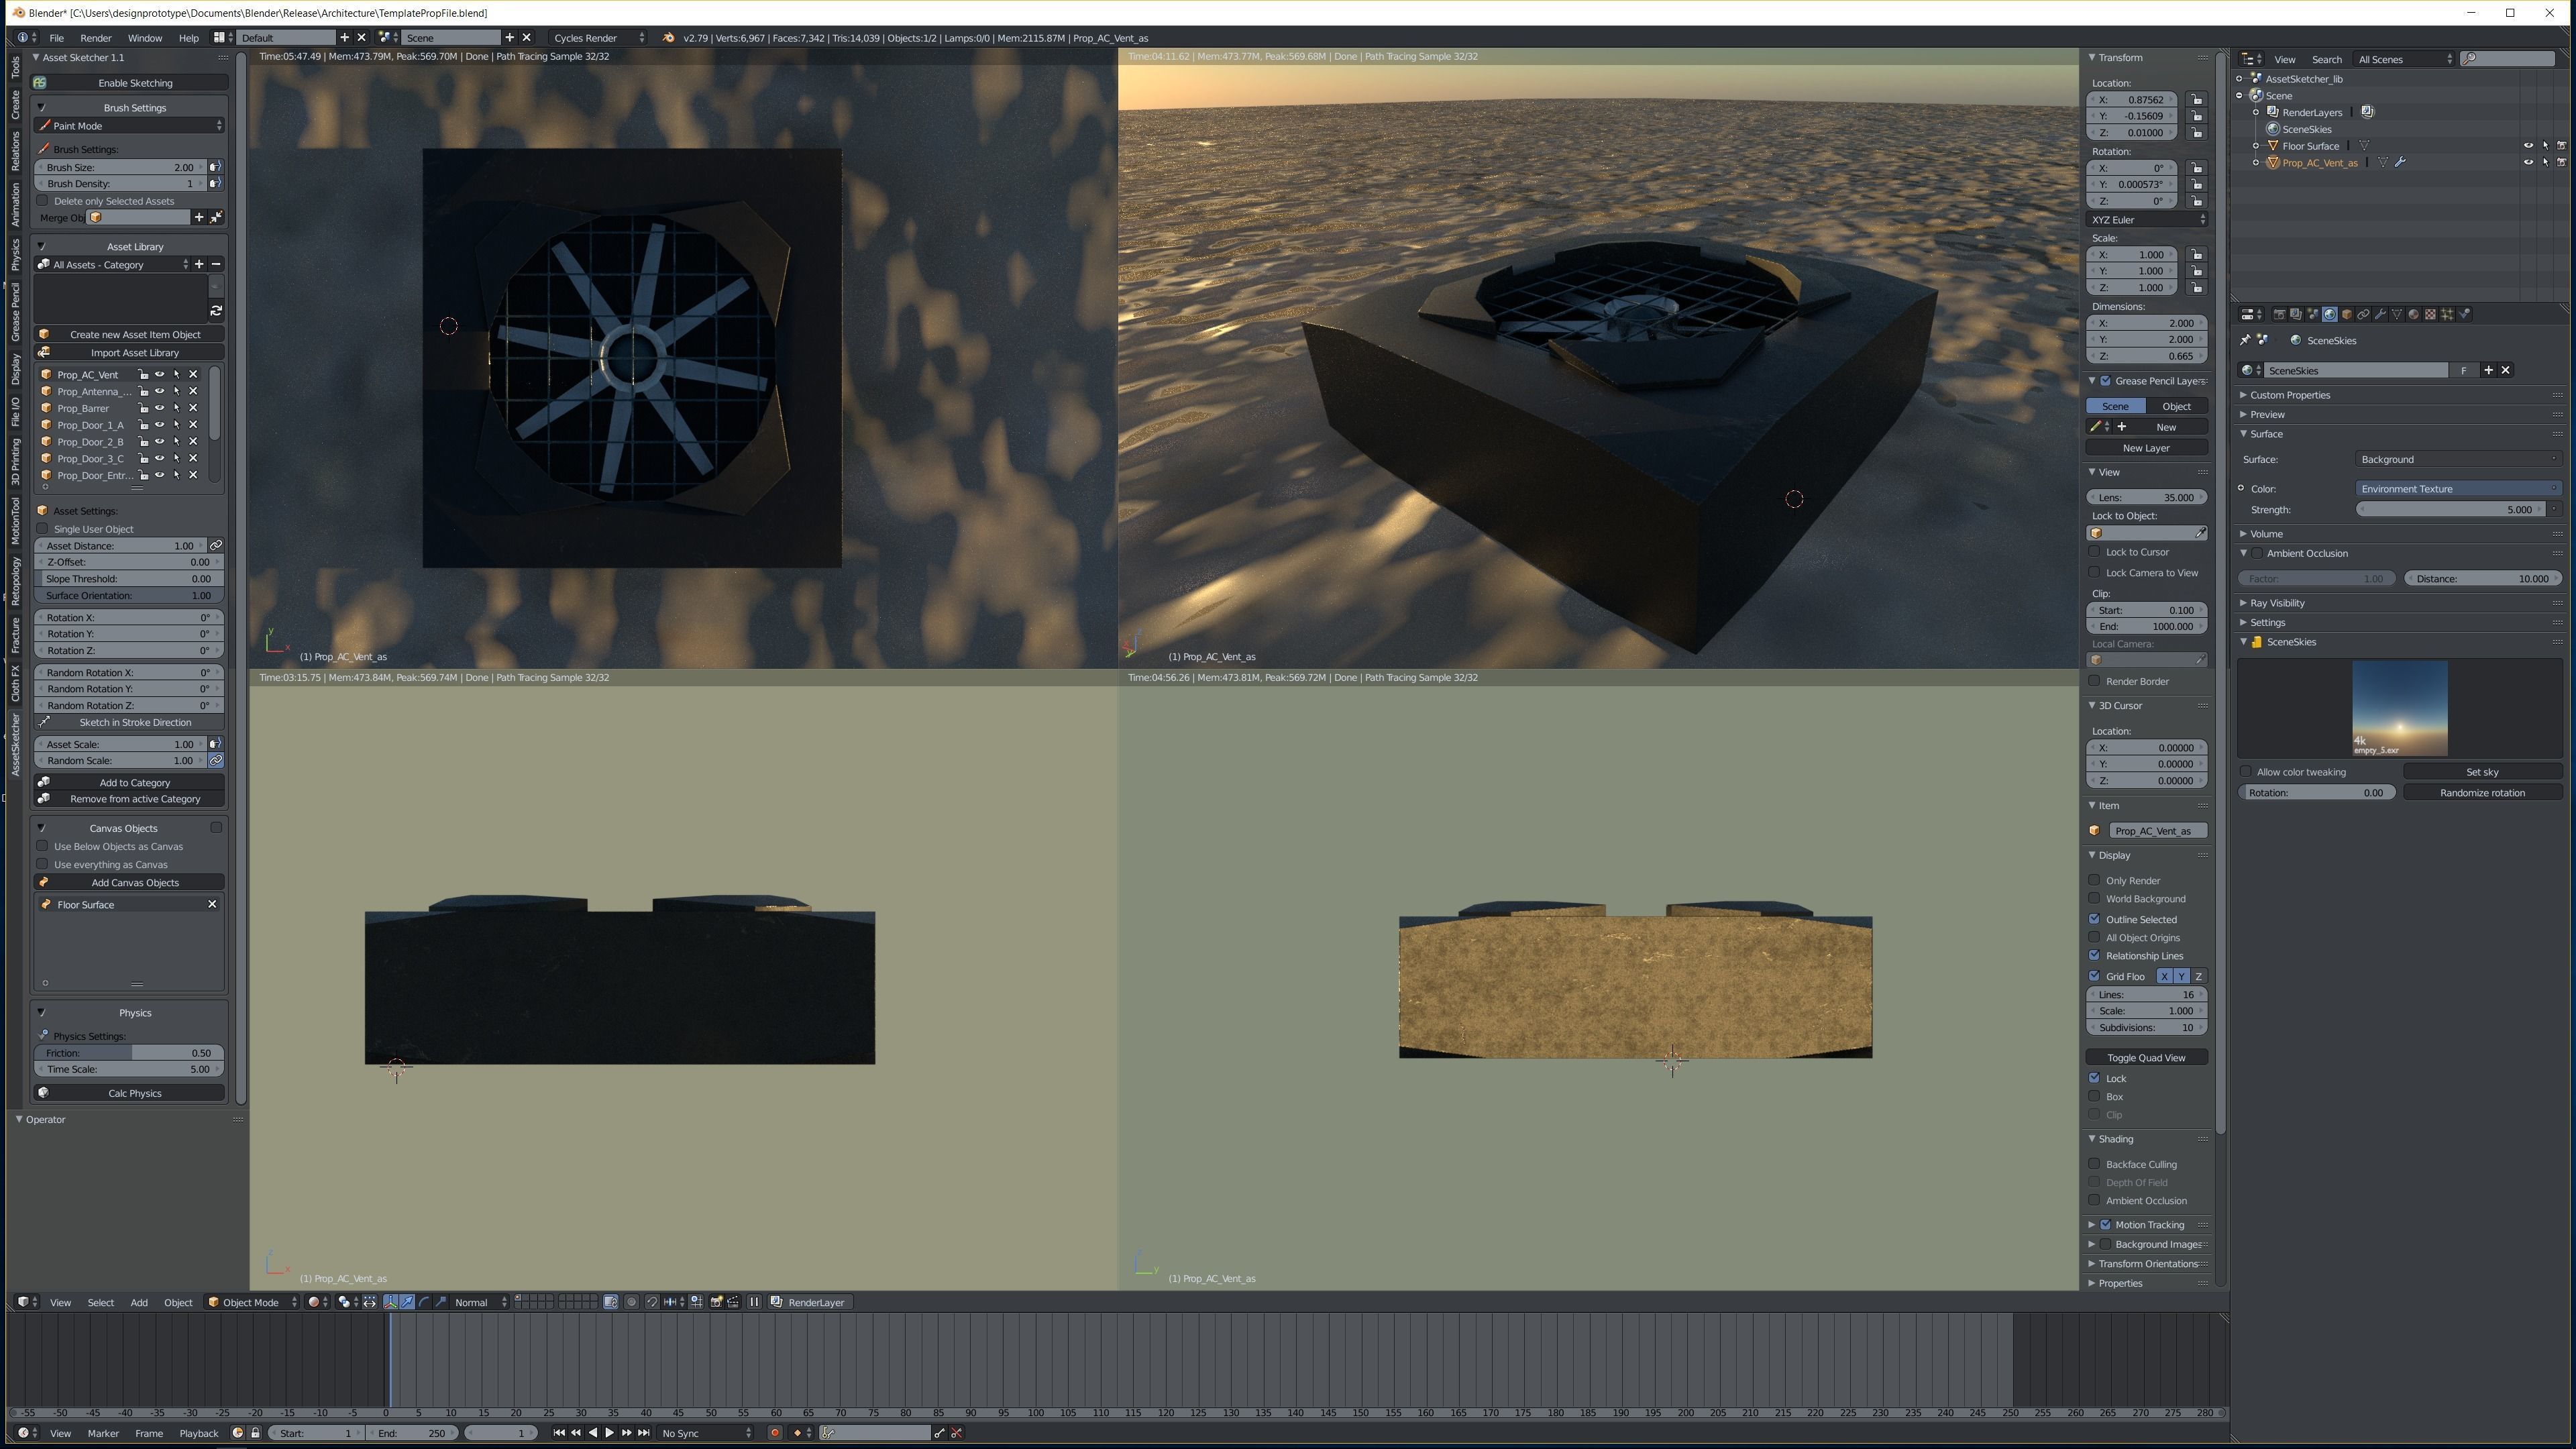The height and width of the screenshot is (1449, 2576).
Task: Enable the Only Render checkbox
Action: click(x=2094, y=880)
